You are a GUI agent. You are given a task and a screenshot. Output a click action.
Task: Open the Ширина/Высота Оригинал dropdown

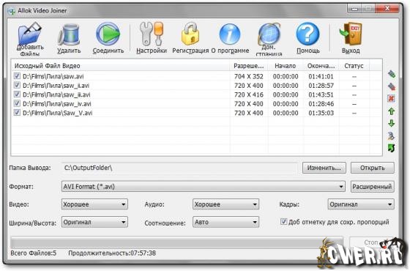pyautogui.click(x=94, y=222)
